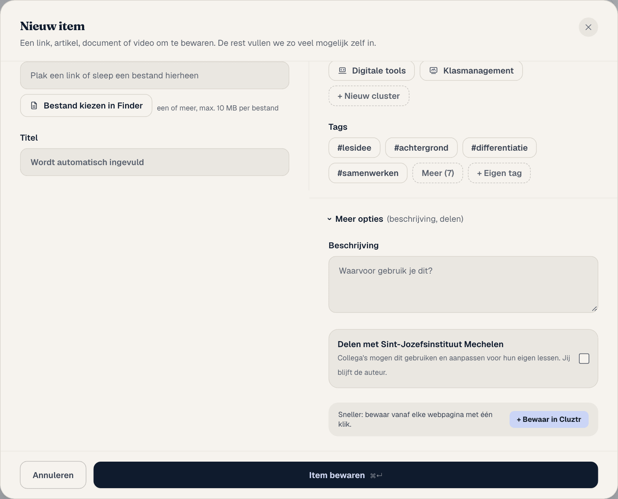Viewport: 618px width, 499px height.
Task: Click the Beschrijving text area
Action: 463,284
